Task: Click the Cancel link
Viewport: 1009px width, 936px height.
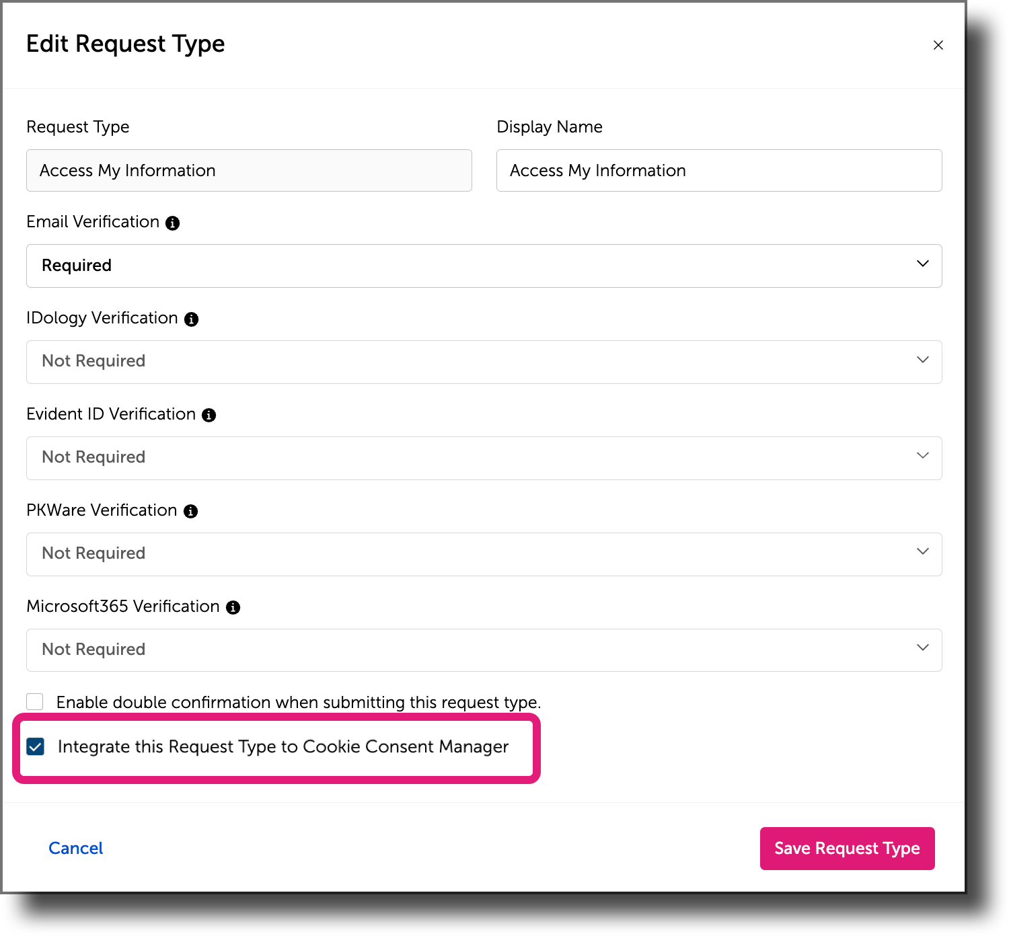Action: (x=75, y=848)
